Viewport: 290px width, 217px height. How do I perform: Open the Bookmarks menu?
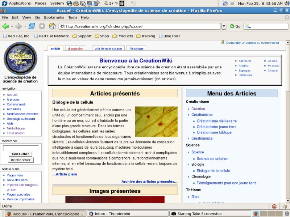point(54,17)
